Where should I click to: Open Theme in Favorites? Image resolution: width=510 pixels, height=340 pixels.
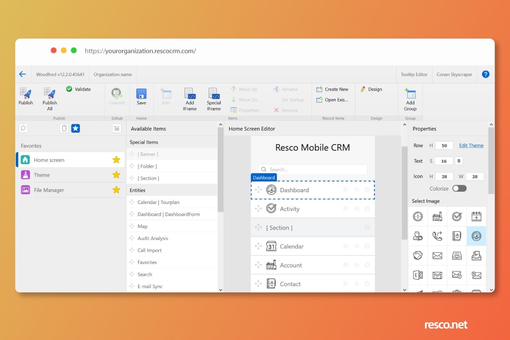70,175
